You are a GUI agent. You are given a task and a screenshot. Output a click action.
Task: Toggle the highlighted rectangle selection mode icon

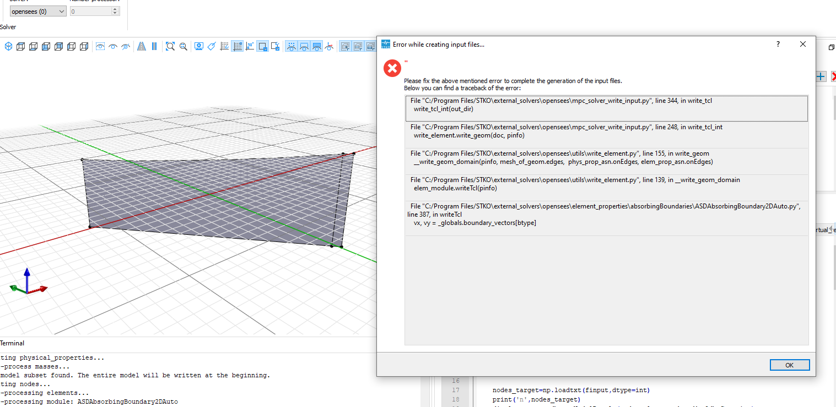click(x=263, y=47)
